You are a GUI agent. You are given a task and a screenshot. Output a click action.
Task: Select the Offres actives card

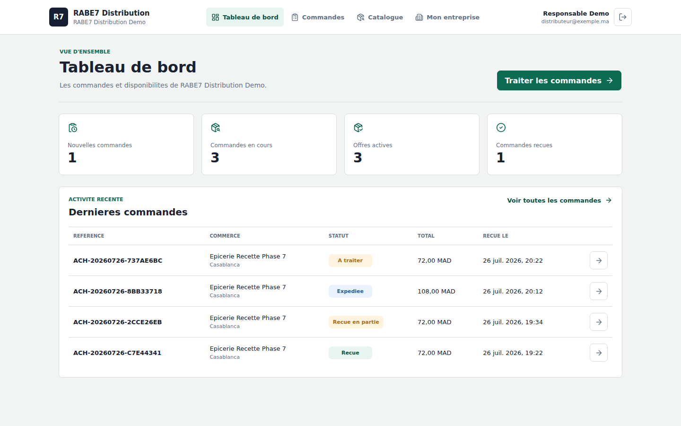(x=412, y=144)
